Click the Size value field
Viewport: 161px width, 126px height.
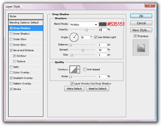[102, 55]
